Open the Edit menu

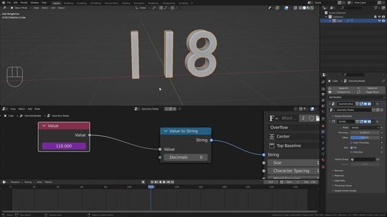16,2
